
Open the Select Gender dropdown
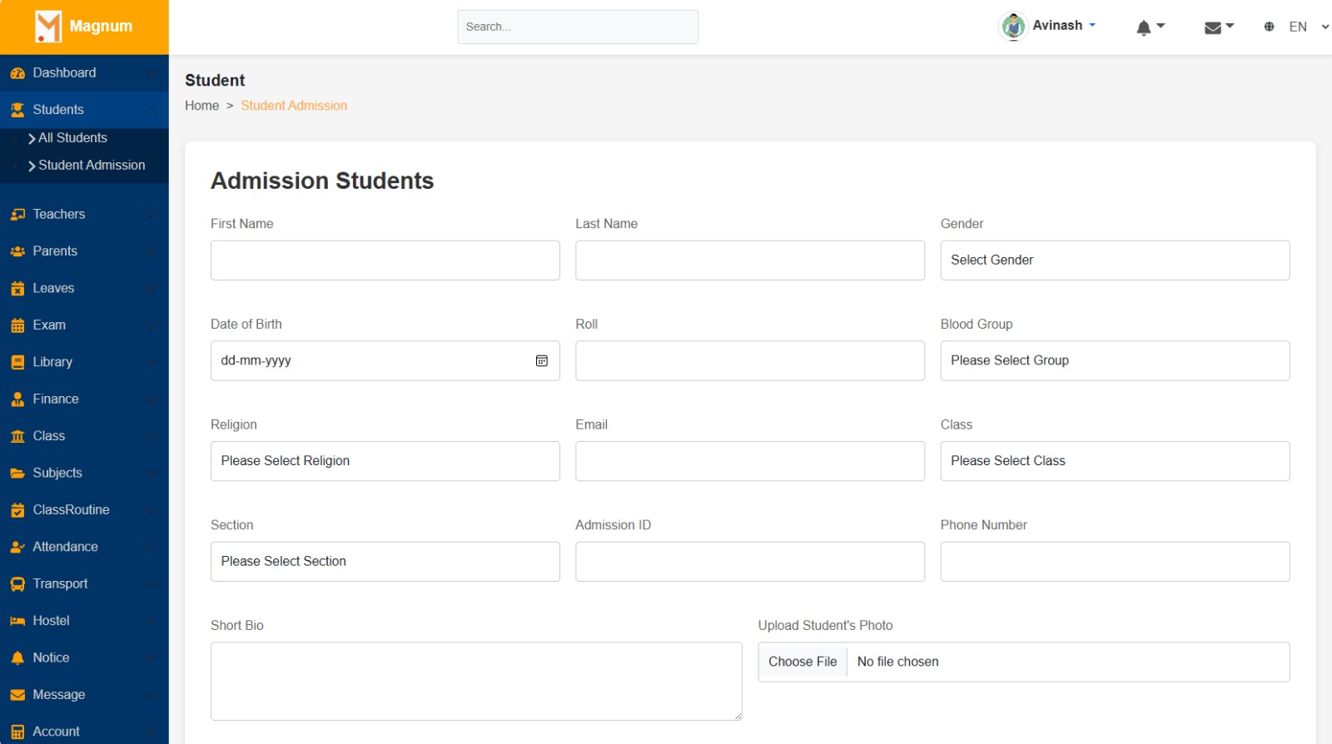1115,260
